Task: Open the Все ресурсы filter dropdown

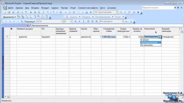Action: coord(123,21)
